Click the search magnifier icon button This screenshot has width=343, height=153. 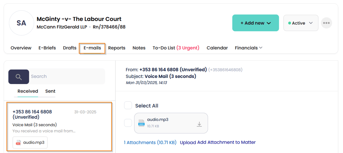19,76
